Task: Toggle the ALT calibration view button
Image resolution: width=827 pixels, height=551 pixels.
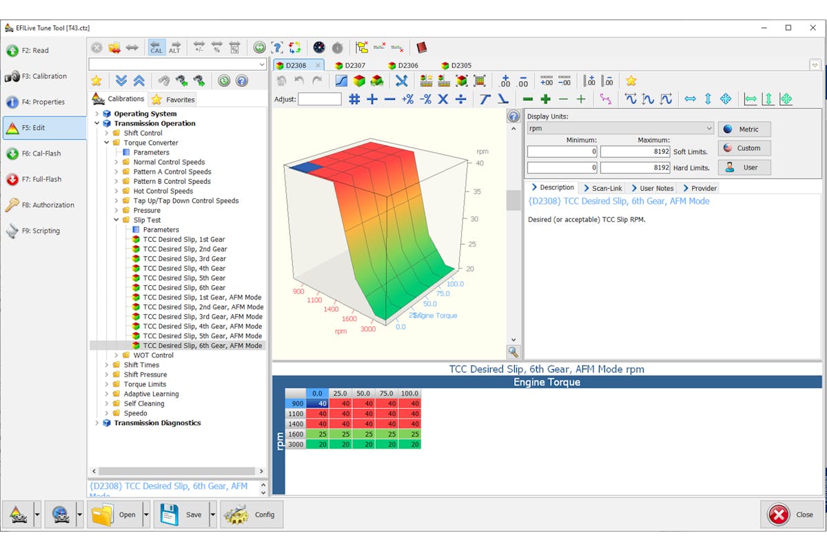Action: pyautogui.click(x=174, y=48)
